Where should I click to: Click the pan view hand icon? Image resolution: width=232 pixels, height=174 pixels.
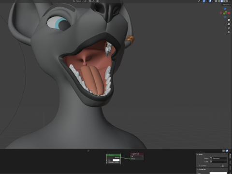pyautogui.click(x=229, y=24)
